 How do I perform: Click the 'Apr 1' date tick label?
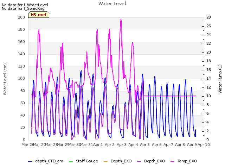tap(98, 145)
